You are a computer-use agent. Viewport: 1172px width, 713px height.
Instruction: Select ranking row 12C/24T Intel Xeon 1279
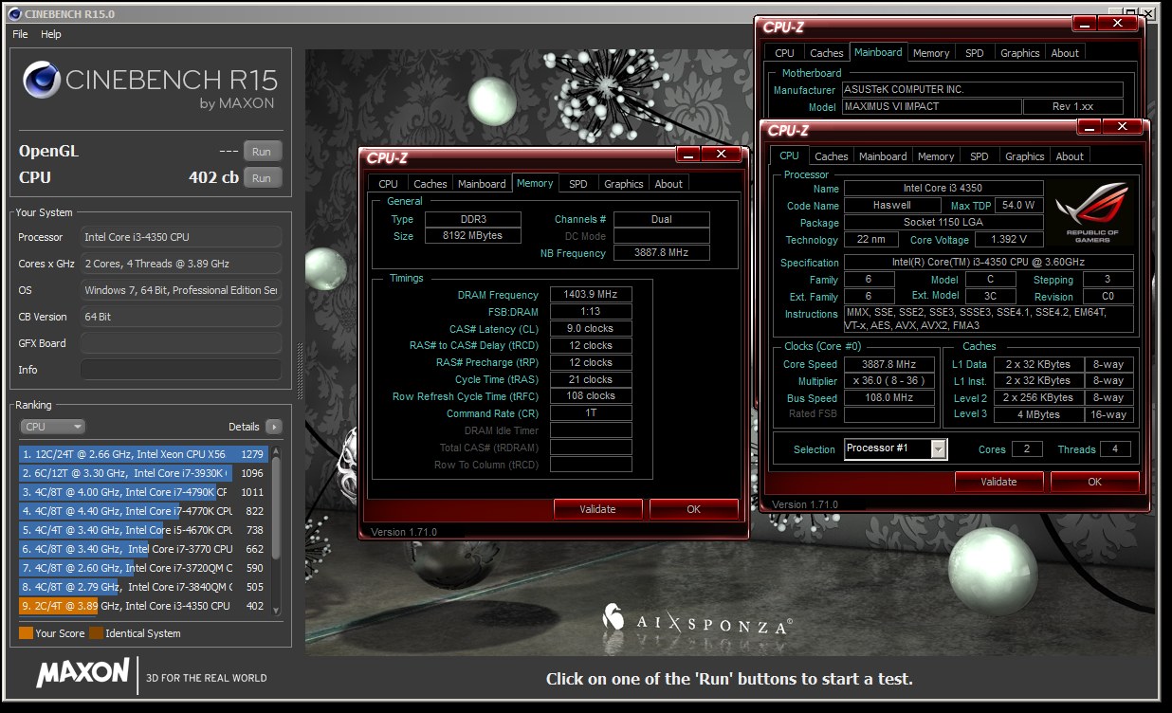(143, 454)
